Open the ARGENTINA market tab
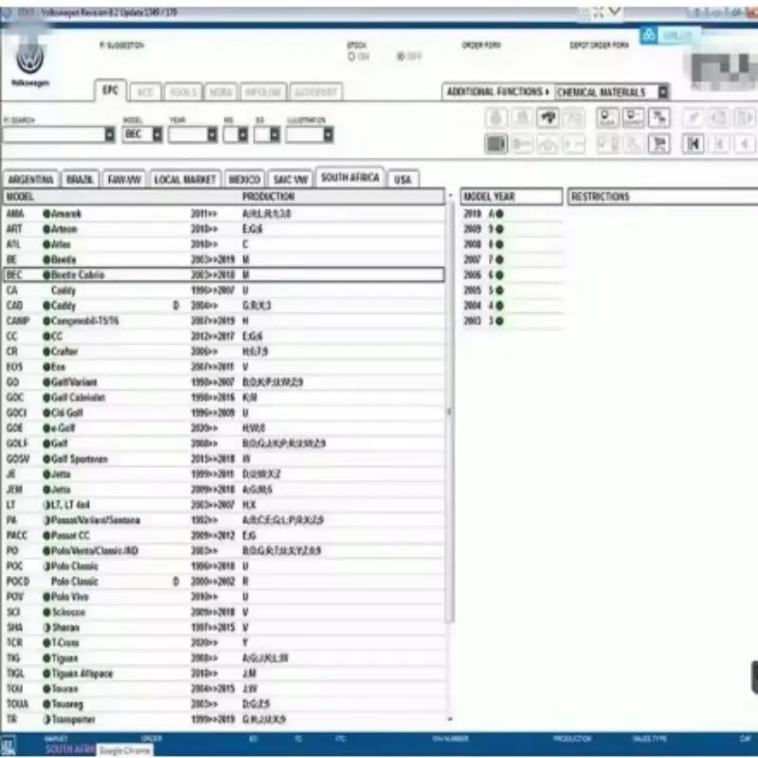The width and height of the screenshot is (758, 758). [x=31, y=179]
